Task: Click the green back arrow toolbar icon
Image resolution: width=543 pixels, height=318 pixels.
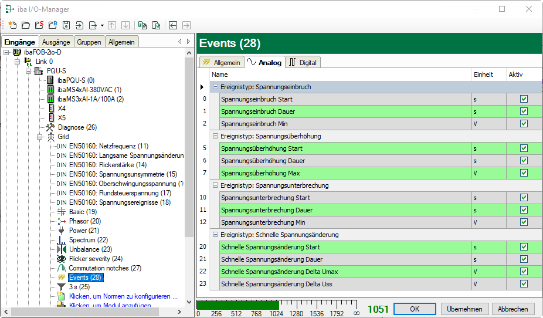Action: [x=172, y=25]
